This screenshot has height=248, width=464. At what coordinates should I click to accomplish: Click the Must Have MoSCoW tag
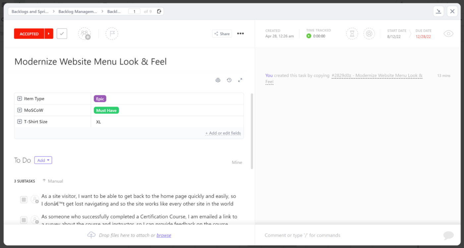(106, 111)
